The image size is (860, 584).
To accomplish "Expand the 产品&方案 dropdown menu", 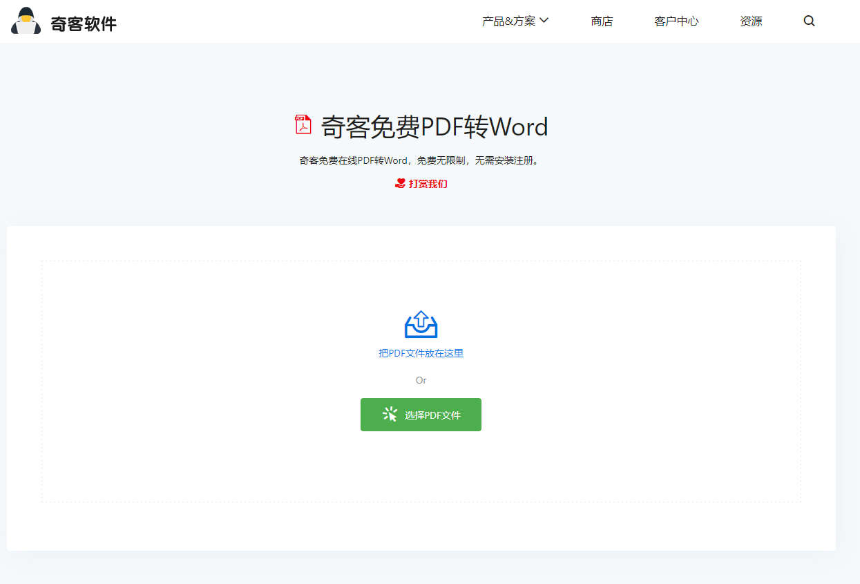I will 515,21.
